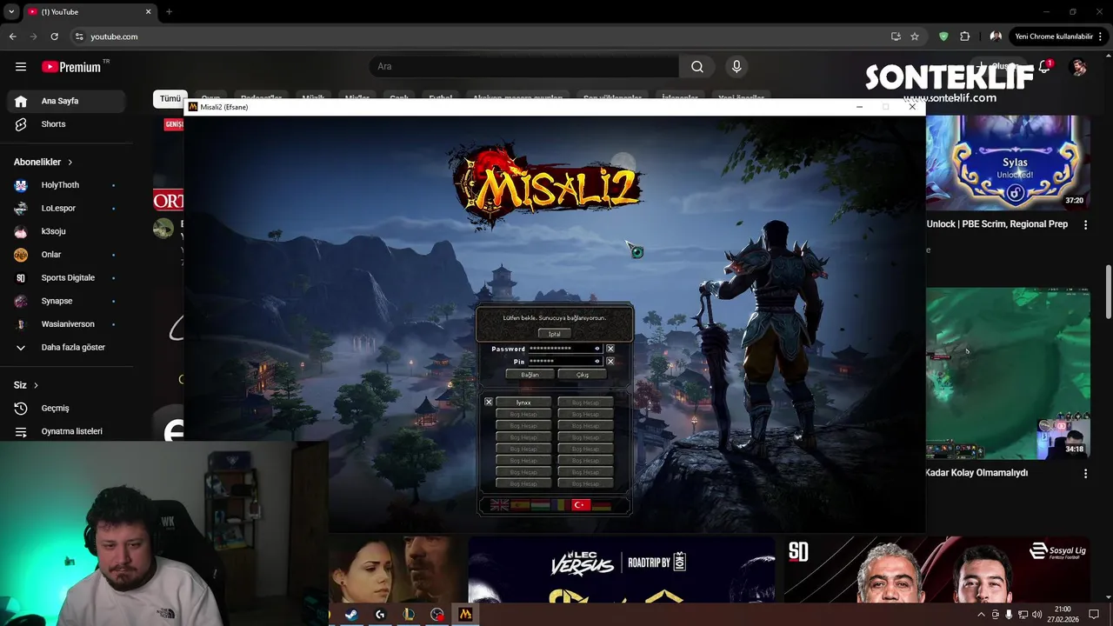This screenshot has width=1113, height=626.
Task: Open Chrome tab search dropdown
Action: tap(10, 12)
